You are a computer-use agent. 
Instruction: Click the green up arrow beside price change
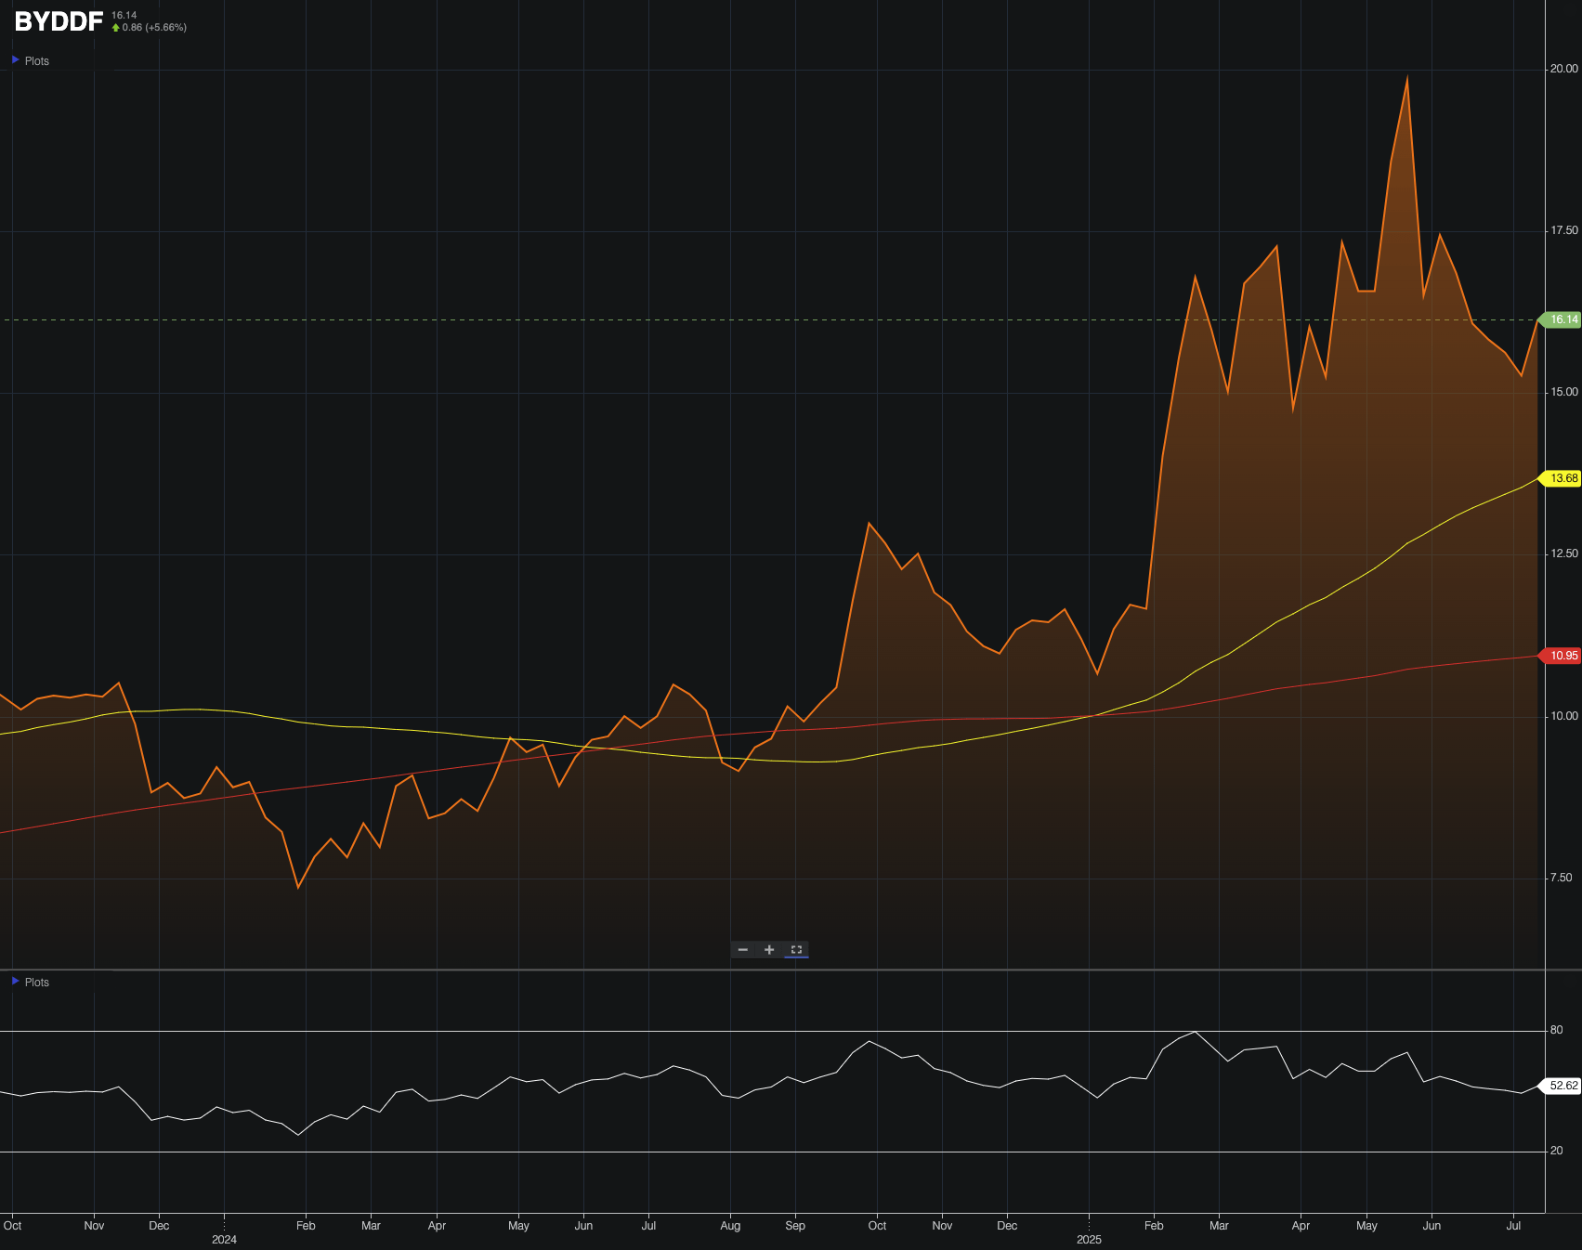tap(115, 28)
